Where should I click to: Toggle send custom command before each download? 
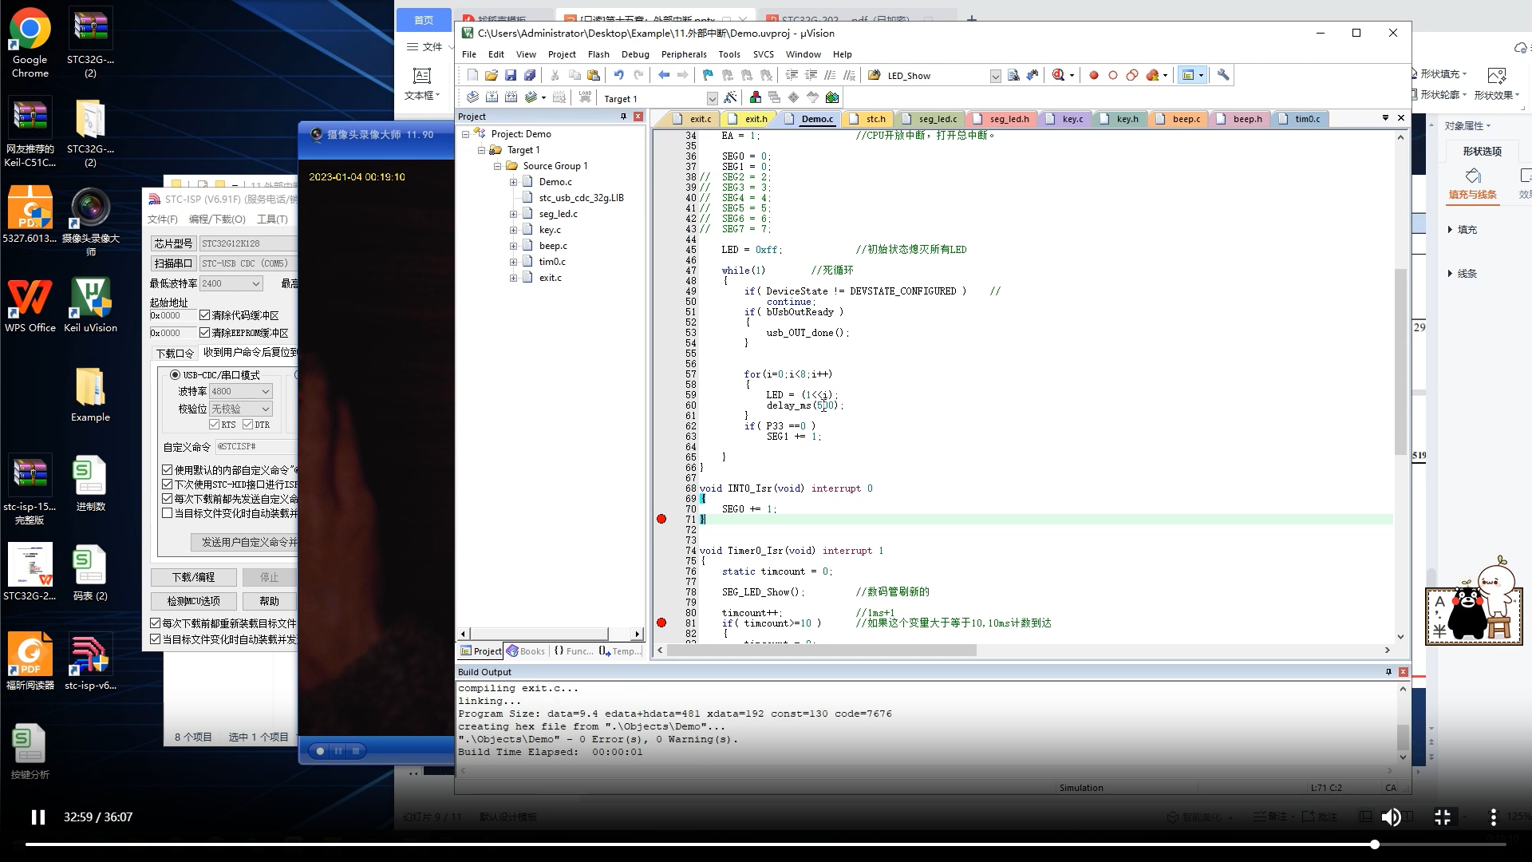coord(168,499)
